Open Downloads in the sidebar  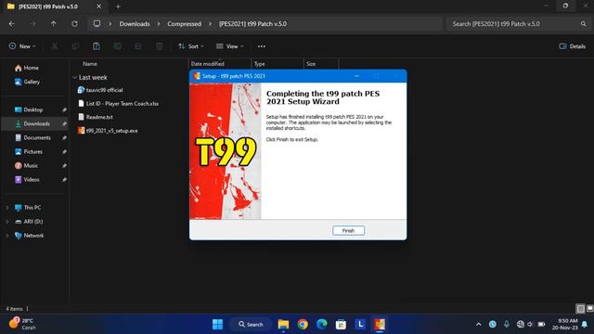32,123
